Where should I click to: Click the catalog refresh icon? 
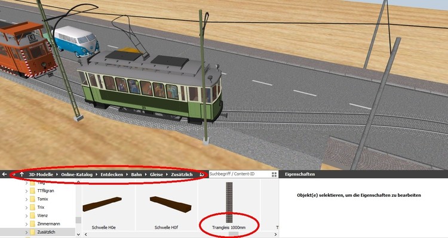click(x=202, y=174)
